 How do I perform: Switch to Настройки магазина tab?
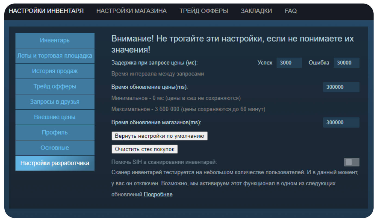pos(131,11)
